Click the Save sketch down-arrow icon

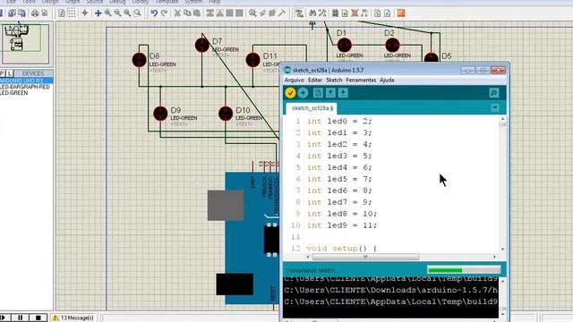click(343, 93)
